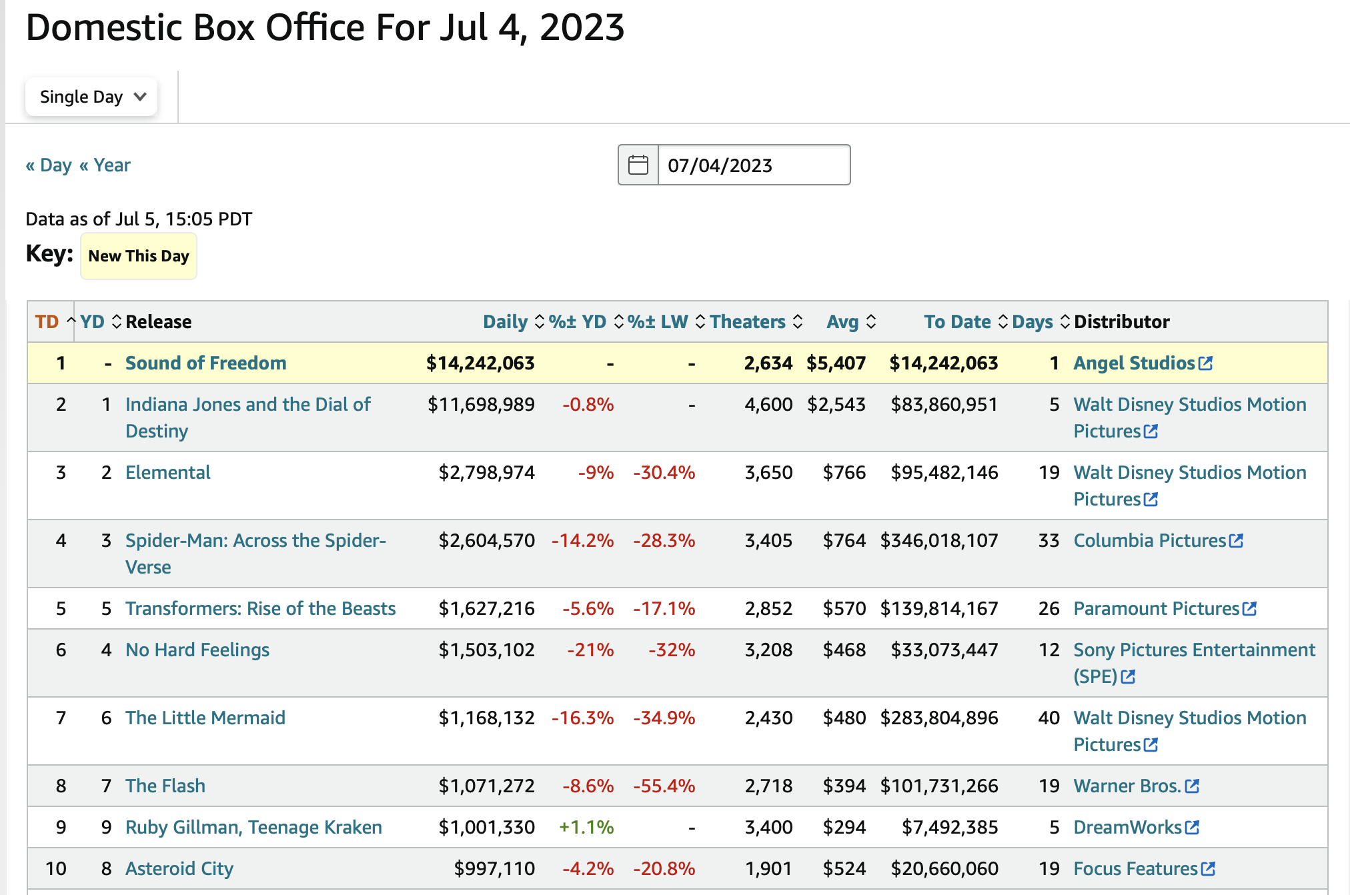Go to previous Year link
The image size is (1350, 895).
pyautogui.click(x=105, y=165)
